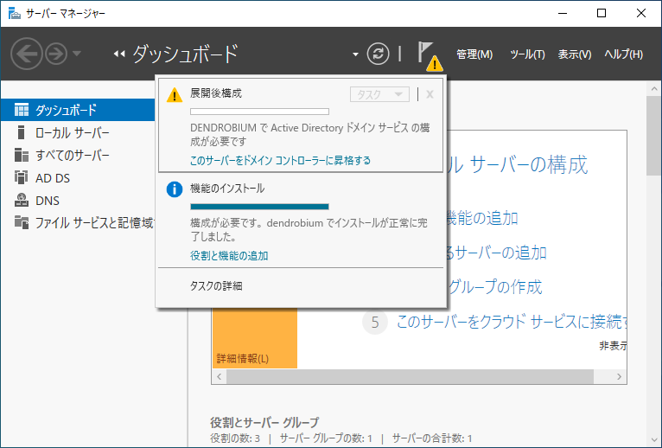
Task: Click the step 5 number circle
Action: click(375, 323)
